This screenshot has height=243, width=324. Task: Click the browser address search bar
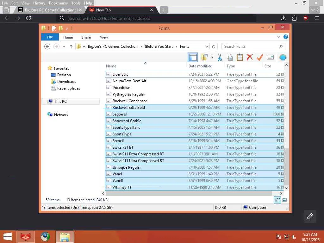(x=156, y=18)
